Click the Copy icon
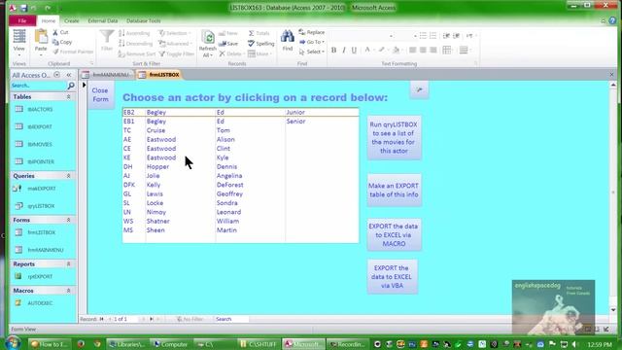622x350 pixels. coord(55,42)
